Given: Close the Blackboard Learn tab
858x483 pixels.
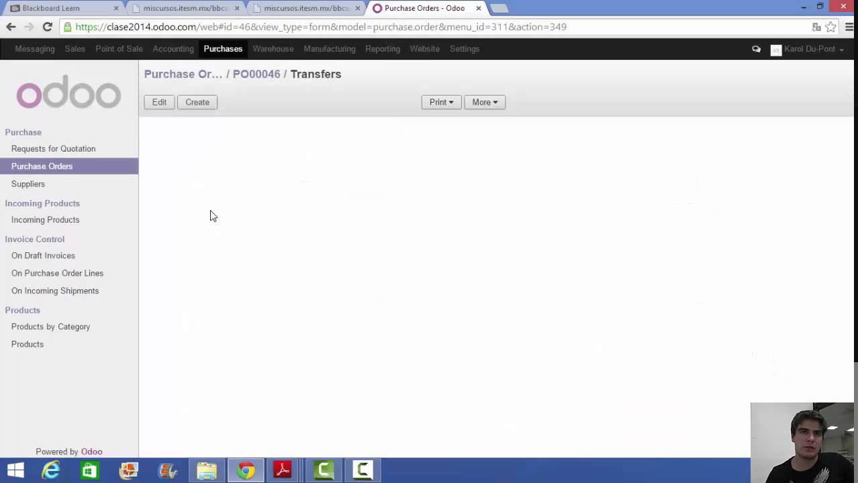Looking at the screenshot, I should pyautogui.click(x=116, y=8).
